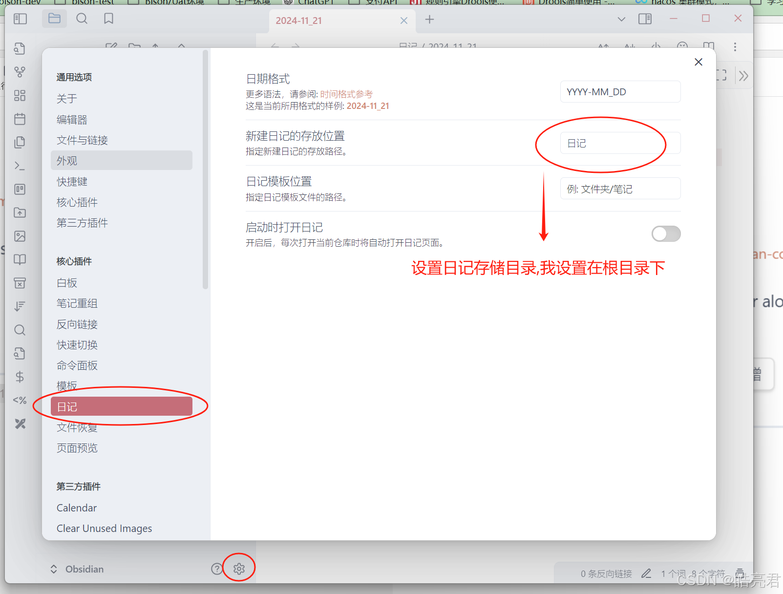Screen dimensions: 783x594
Task: Click the archive box ribbon icon
Action: (20, 283)
